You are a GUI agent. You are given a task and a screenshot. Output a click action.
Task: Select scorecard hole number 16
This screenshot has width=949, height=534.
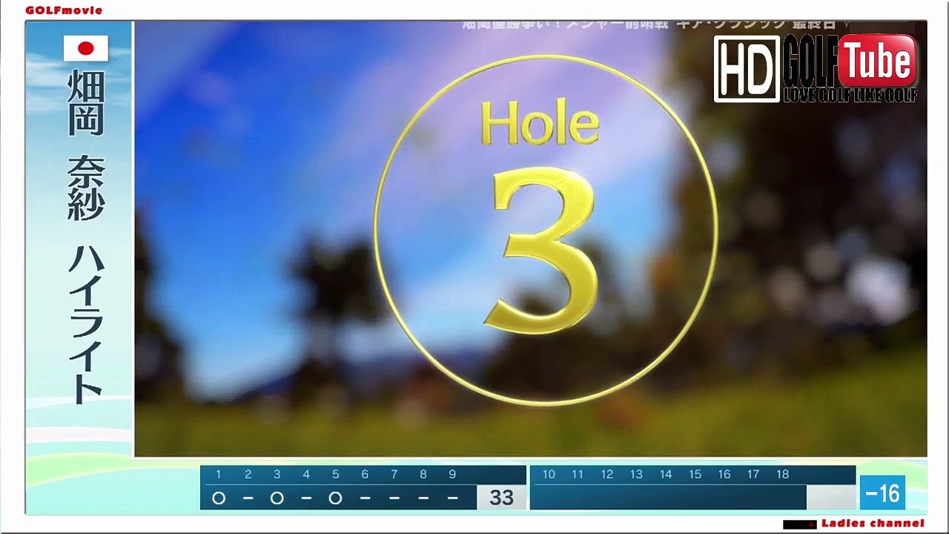(724, 475)
